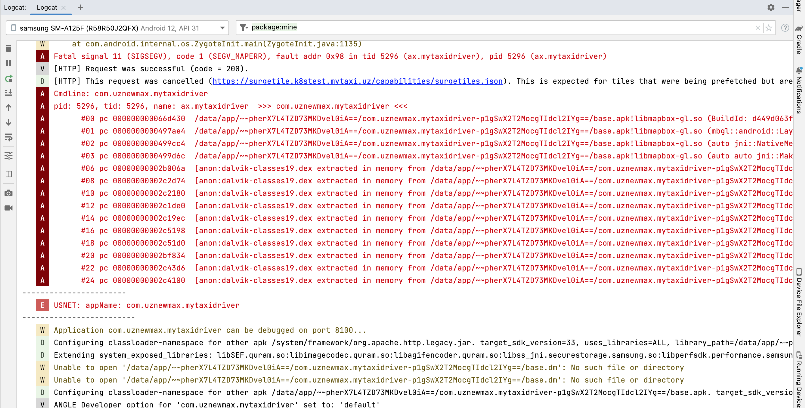
Task: Open filter query help
Action: [x=785, y=28]
